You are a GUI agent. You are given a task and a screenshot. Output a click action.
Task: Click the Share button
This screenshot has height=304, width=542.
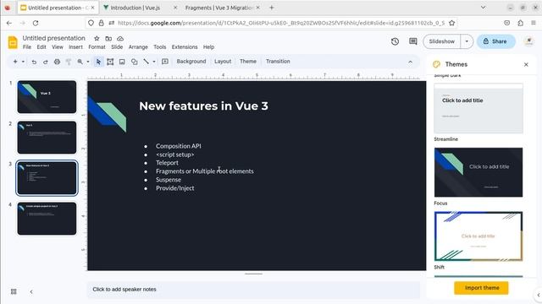[x=495, y=41]
